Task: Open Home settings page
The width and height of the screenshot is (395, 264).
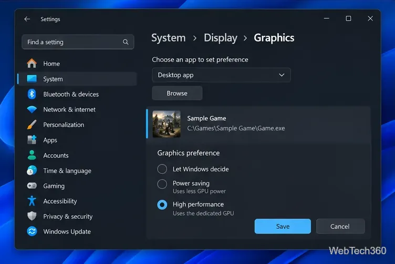Action: 78,64
